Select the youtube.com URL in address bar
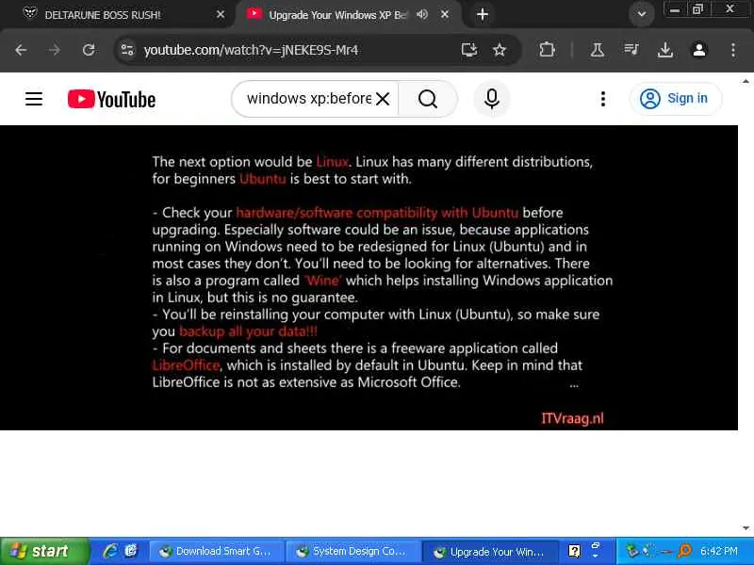754x565 pixels. pyautogui.click(x=251, y=50)
